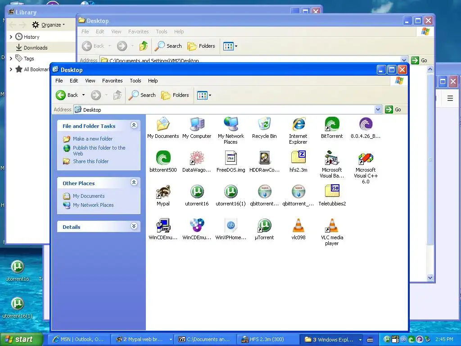Click the utorrent16(1) icon on the desktop background
The height and width of the screenshot is (346, 461).
coord(17,303)
